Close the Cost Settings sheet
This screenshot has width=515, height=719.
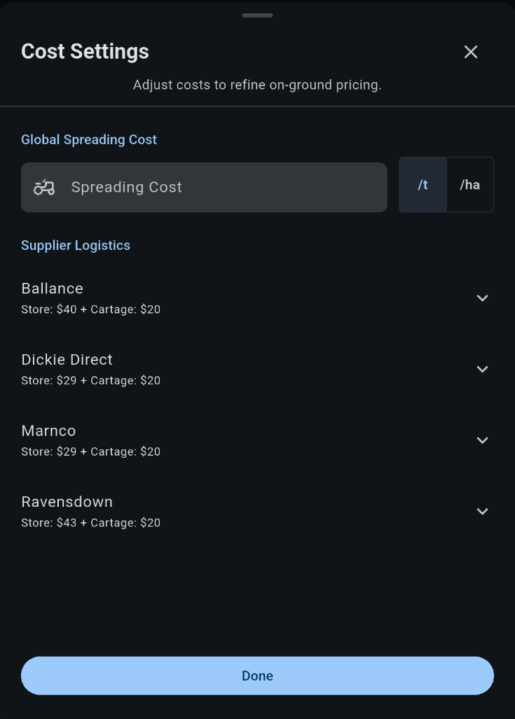(x=470, y=52)
